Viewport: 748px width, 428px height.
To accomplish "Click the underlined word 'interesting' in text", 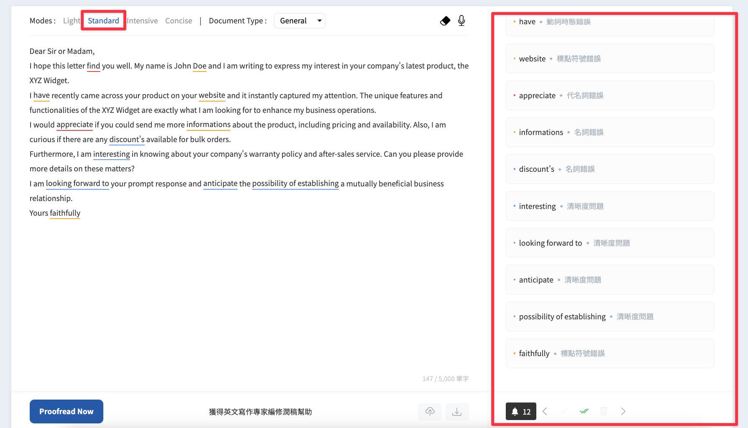I will [x=112, y=154].
